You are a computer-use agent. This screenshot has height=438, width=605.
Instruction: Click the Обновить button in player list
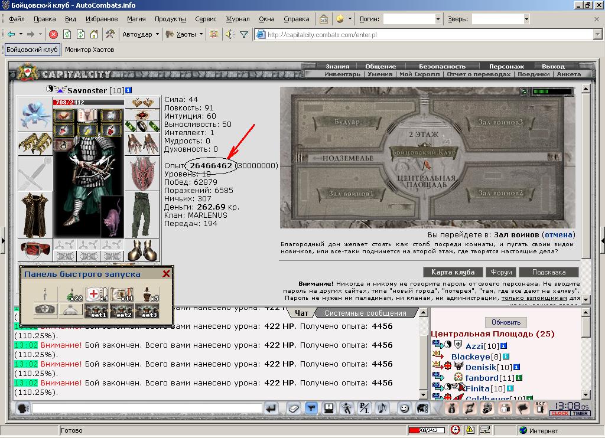pos(506,322)
